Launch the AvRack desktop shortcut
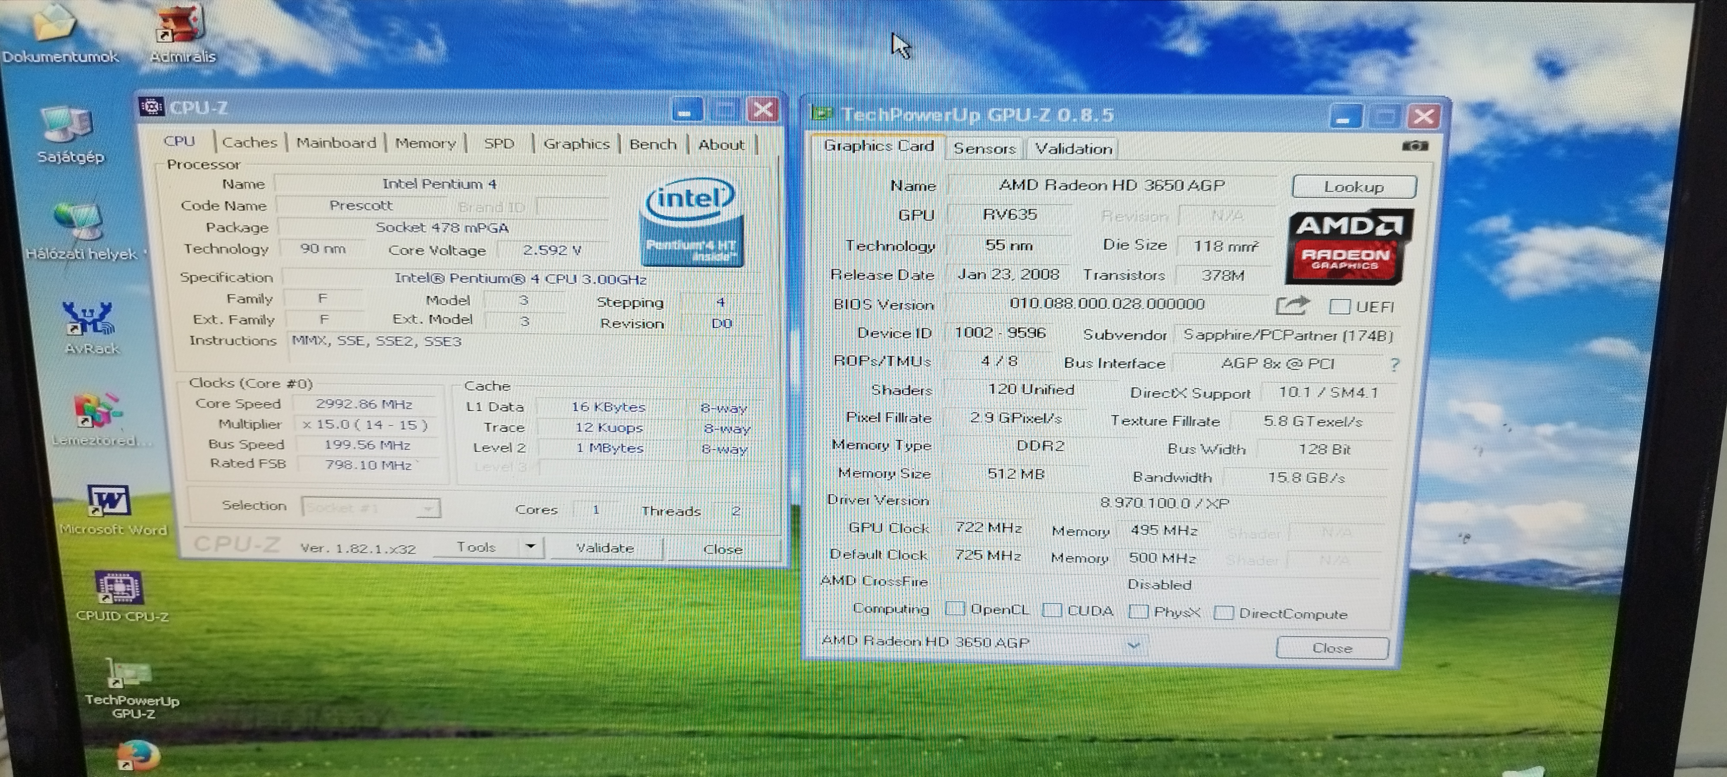This screenshot has height=777, width=1727. tap(91, 327)
